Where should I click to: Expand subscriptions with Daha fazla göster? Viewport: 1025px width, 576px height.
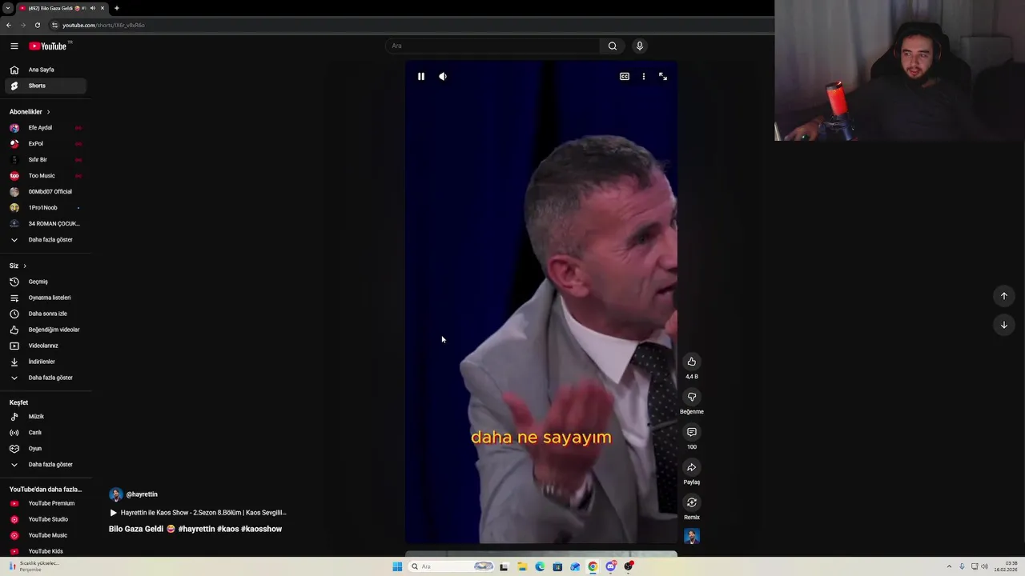(45, 240)
